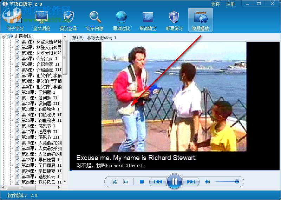Click the English subtitle line
The width and height of the screenshot is (281, 200).
pyautogui.click(x=136, y=158)
